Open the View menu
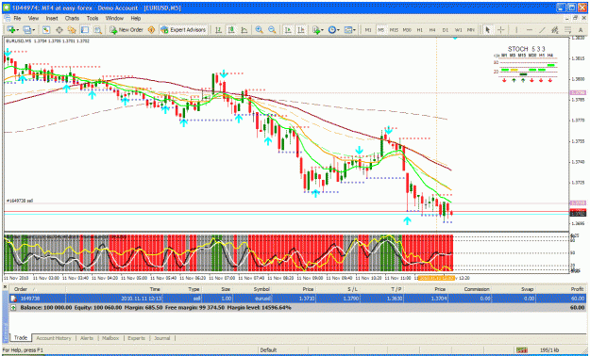This screenshot has width=590, height=356. 33,18
